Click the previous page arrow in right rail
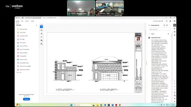191x107 pixels. (x=175, y=86)
